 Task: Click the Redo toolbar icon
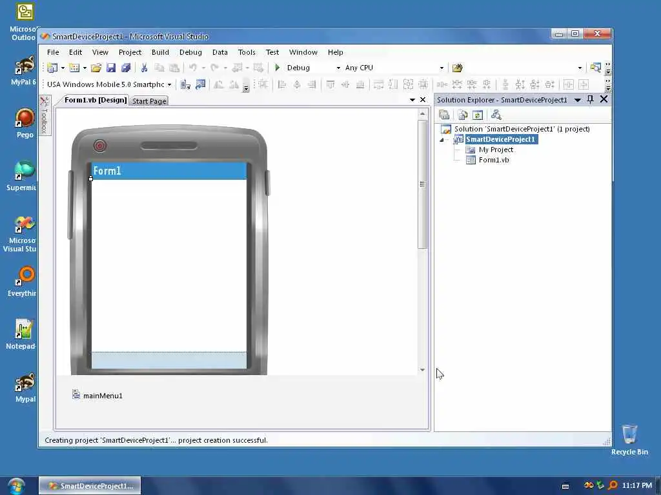coord(214,68)
